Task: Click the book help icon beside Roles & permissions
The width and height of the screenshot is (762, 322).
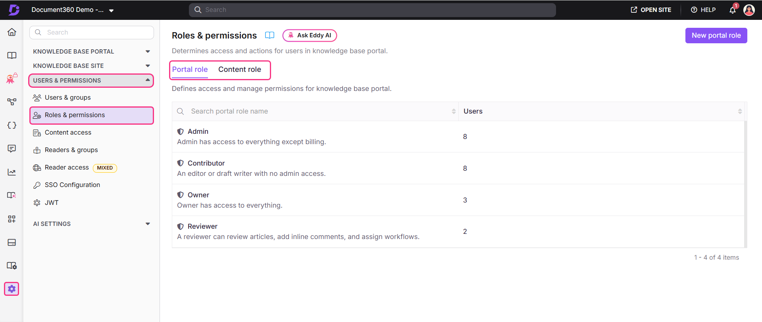Action: [x=270, y=35]
